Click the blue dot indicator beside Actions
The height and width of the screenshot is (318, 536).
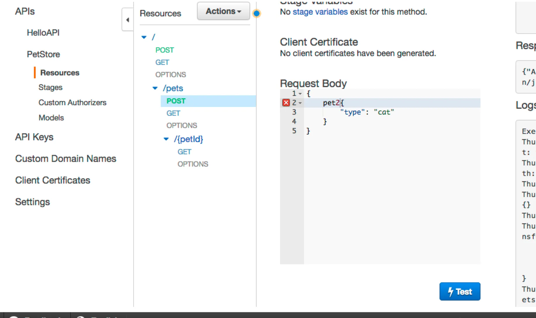(x=257, y=13)
